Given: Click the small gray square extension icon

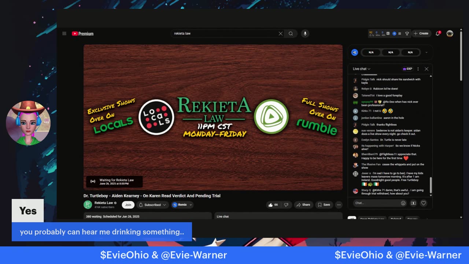Looking at the screenshot, I should click(388, 33).
